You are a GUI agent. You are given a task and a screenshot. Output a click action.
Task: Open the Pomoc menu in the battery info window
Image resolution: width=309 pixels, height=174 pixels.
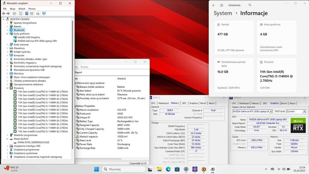pyautogui.click(x=84, y=67)
